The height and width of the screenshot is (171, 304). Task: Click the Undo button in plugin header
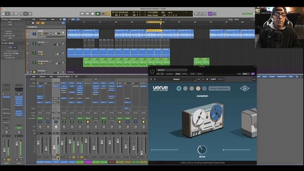point(192,74)
